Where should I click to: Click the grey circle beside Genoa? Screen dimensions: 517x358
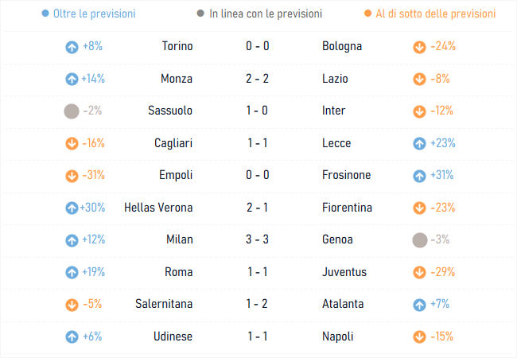click(420, 240)
